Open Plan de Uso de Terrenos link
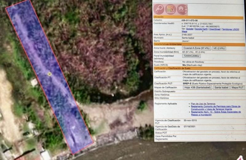 coord(203,104)
